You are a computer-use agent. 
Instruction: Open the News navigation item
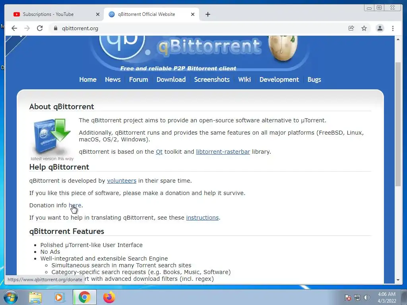(x=112, y=79)
